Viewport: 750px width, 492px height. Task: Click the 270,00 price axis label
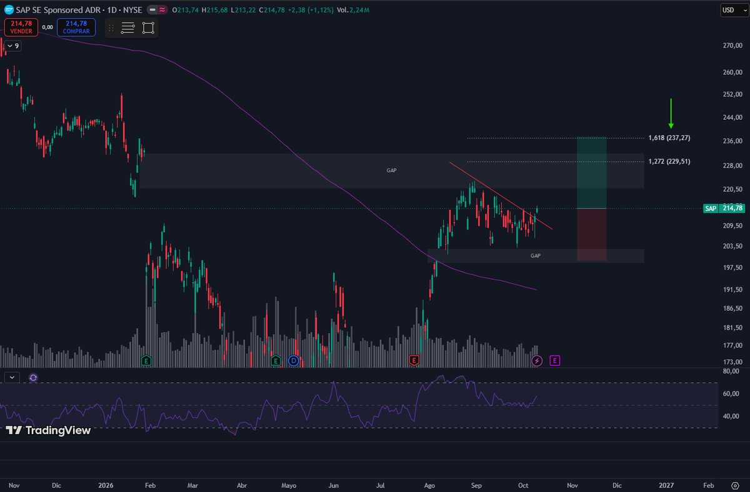(x=732, y=46)
